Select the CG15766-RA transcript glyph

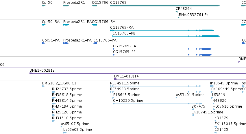point(94,25)
